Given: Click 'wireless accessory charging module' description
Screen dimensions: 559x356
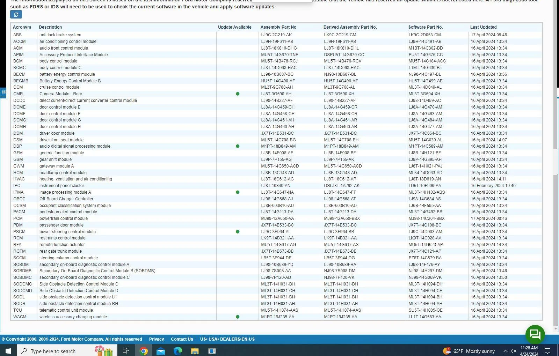Looking at the screenshot, I should pyautogui.click(x=73, y=317).
